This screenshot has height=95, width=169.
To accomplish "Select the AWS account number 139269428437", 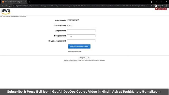I will tap(73, 20).
